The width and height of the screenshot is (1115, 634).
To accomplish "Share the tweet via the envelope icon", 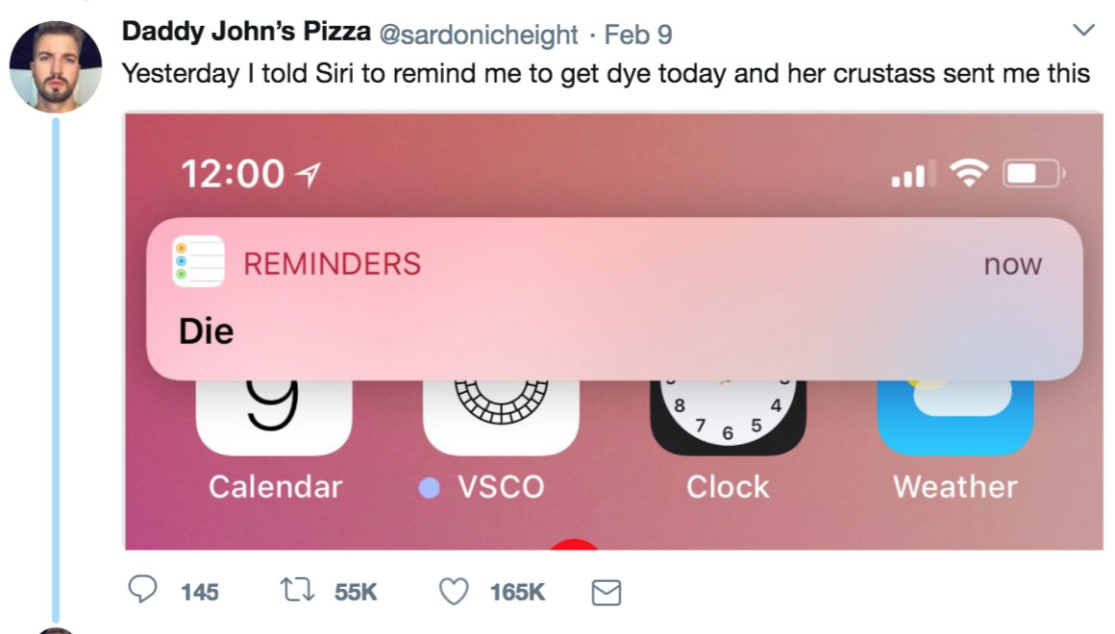I will point(606,593).
